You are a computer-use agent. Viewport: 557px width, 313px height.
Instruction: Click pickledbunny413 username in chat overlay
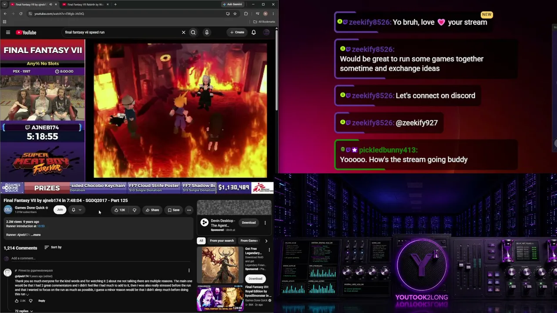[388, 150]
